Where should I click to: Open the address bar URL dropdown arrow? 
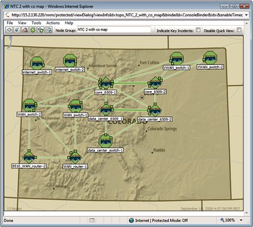click(x=246, y=15)
